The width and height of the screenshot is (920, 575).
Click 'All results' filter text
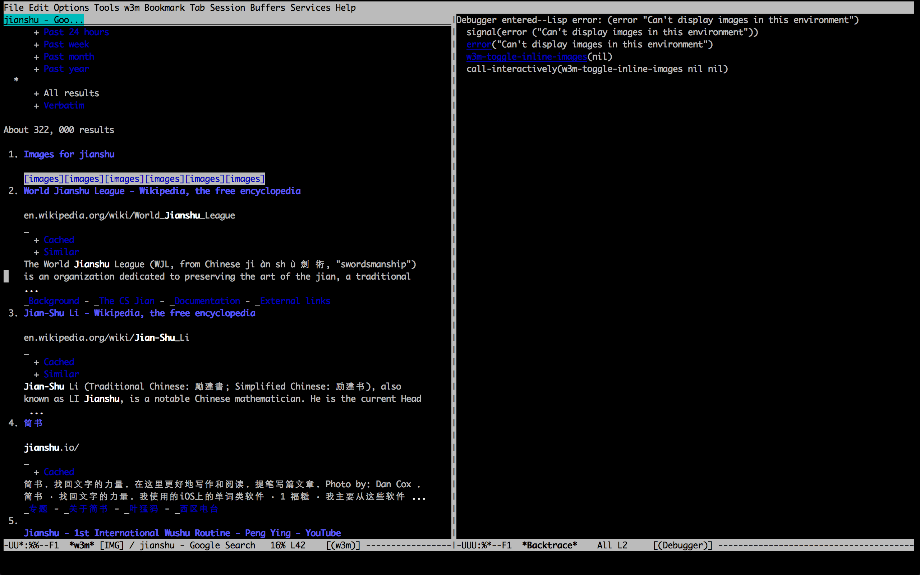coord(71,93)
